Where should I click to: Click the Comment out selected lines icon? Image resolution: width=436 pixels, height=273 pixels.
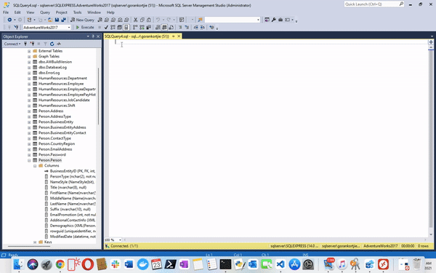point(180,28)
